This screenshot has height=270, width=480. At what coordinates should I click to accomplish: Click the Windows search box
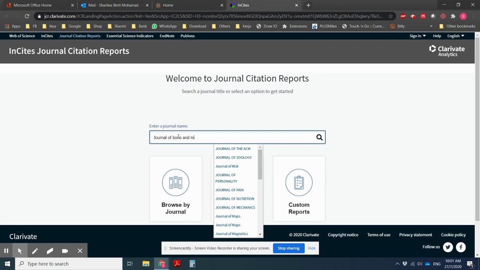pos(69,264)
